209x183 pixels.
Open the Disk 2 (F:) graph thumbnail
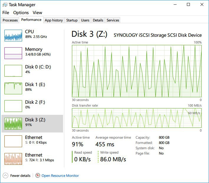[13, 106]
